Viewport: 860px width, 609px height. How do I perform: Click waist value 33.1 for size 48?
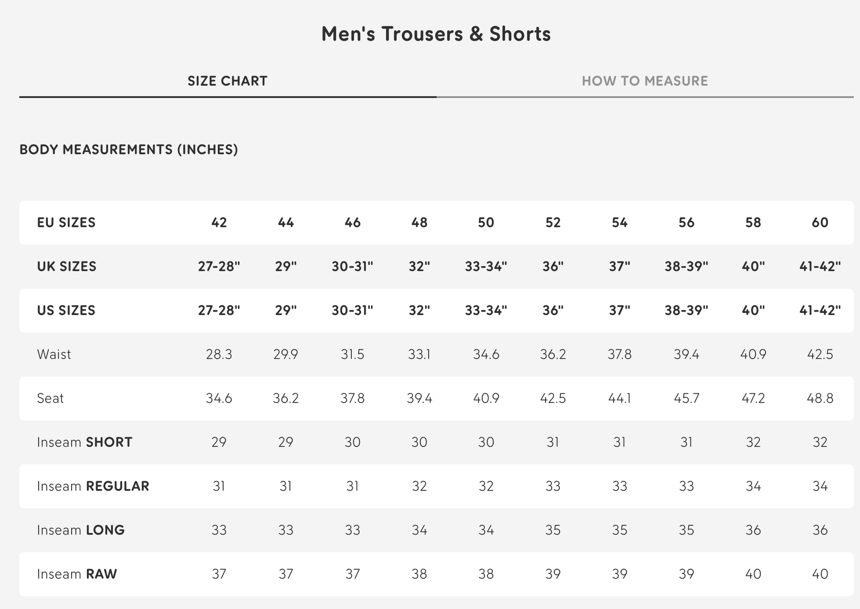click(x=419, y=355)
